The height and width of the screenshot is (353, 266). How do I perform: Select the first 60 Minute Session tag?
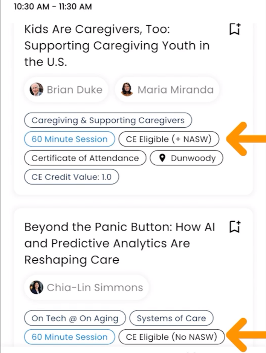pos(69,139)
